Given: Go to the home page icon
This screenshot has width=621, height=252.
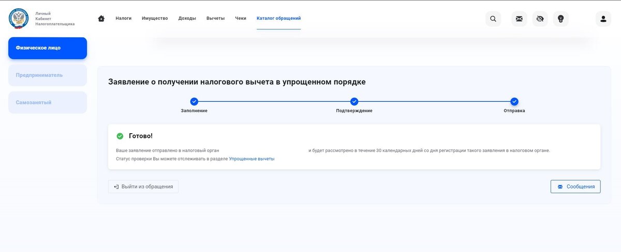Looking at the screenshot, I should (101, 19).
